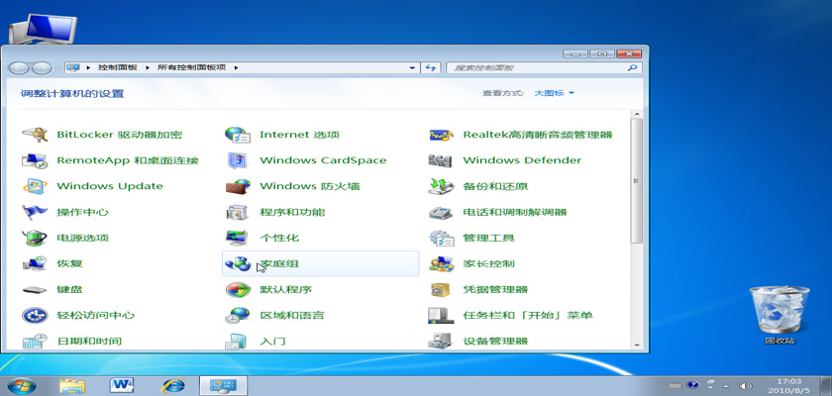
Task: Open Realtek高清晰音频管理器 icon
Action: [441, 135]
